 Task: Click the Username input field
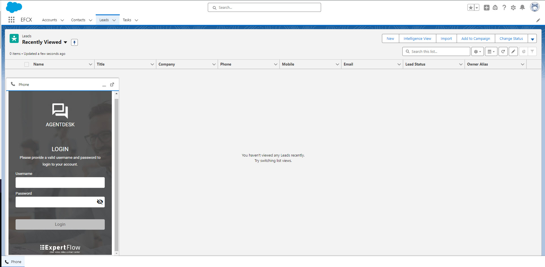(60, 183)
